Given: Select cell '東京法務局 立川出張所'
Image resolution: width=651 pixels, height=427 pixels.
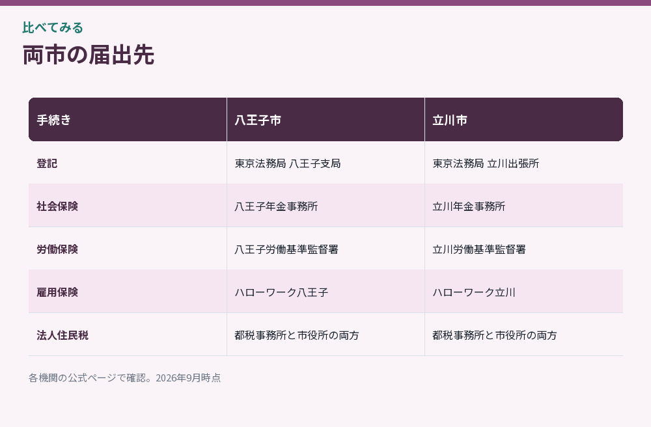Looking at the screenshot, I should (x=523, y=163).
